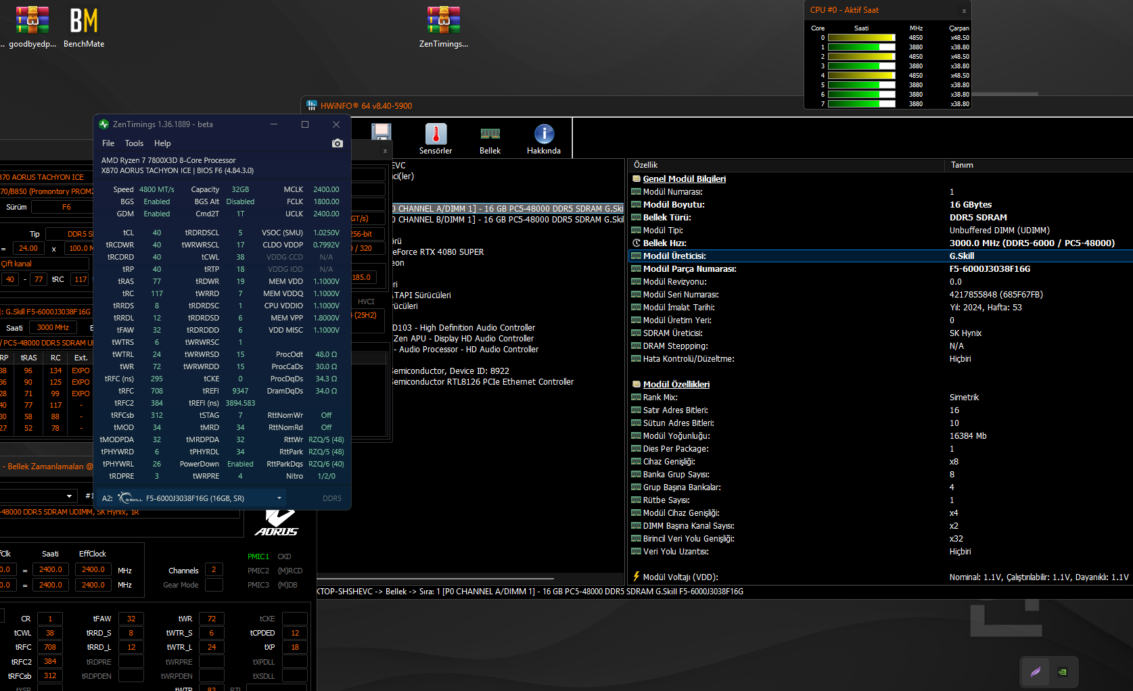Screen dimensions: 1133x691
Task: Click the feather tray icon at bottom right
Action: click(1035, 672)
